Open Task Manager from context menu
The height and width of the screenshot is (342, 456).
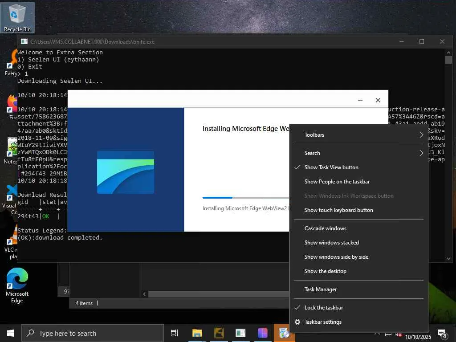pos(358,289)
